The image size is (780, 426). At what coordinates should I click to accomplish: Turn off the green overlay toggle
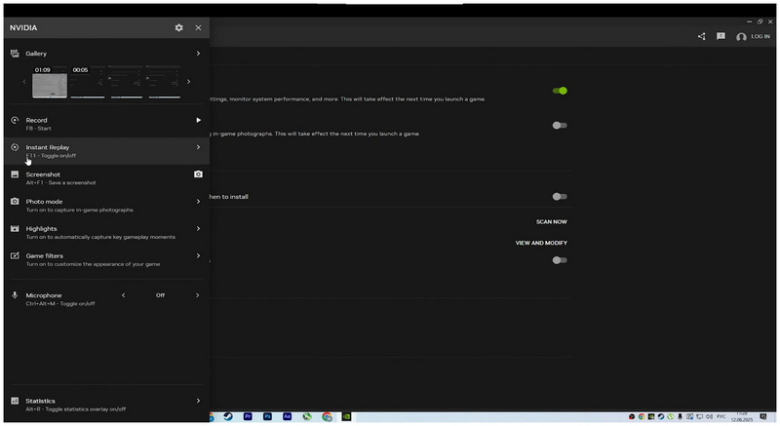[x=560, y=91]
